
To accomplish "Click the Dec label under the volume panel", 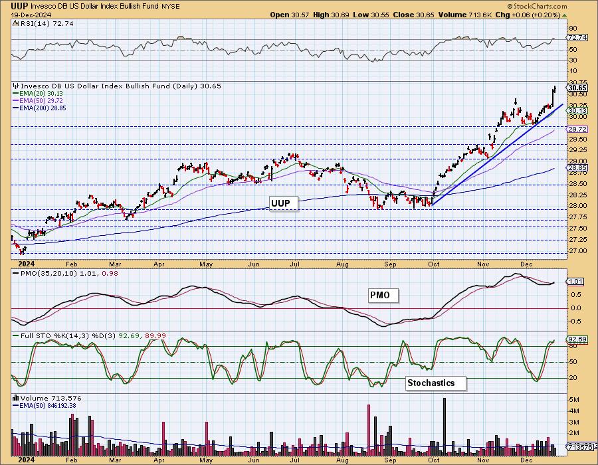I will [526, 460].
